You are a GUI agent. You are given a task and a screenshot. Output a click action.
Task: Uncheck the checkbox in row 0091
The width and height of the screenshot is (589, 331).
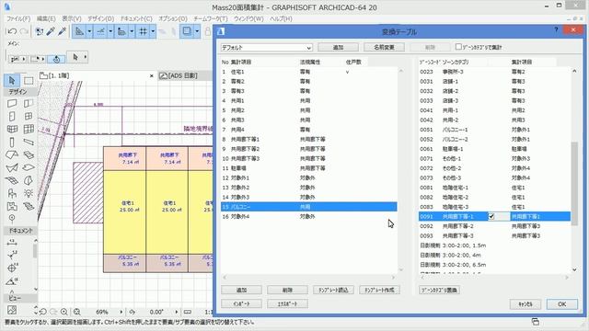tap(491, 217)
